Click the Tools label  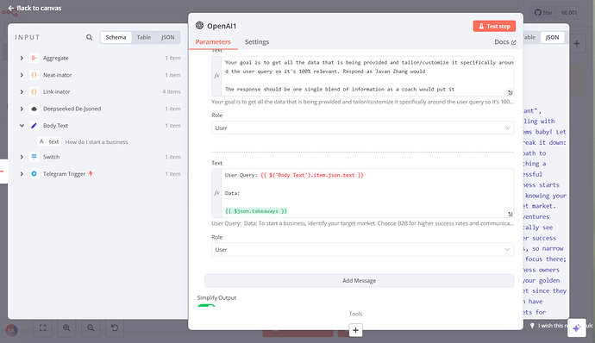coord(355,314)
